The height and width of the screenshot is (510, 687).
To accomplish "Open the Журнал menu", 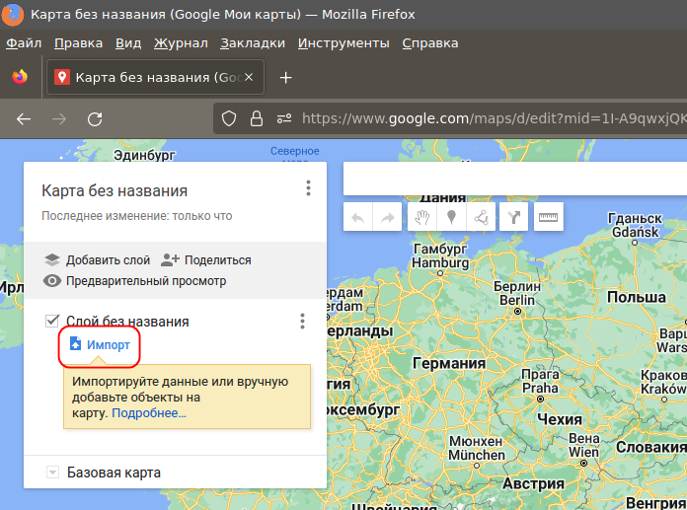I will (x=181, y=43).
